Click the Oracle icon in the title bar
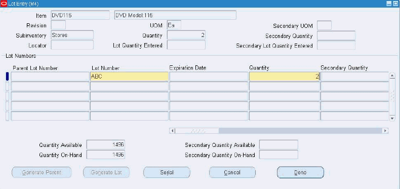 coord(4,4)
